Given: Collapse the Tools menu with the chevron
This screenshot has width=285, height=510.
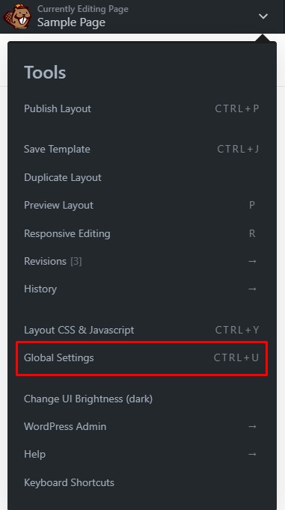Looking at the screenshot, I should coord(263,16).
